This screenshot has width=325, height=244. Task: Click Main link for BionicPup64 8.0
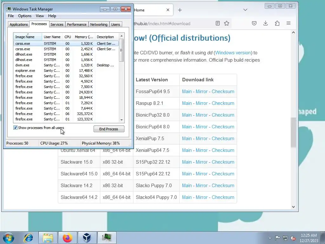point(187,127)
